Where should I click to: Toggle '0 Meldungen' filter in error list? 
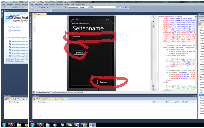pyautogui.click(x=62, y=99)
